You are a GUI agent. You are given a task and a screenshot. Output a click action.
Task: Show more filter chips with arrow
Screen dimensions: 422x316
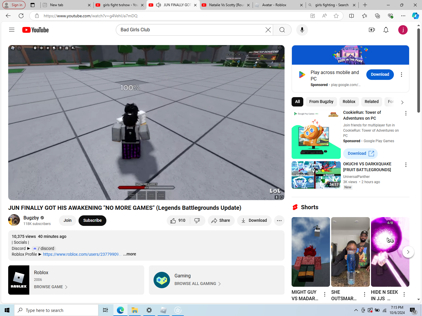tap(402, 102)
